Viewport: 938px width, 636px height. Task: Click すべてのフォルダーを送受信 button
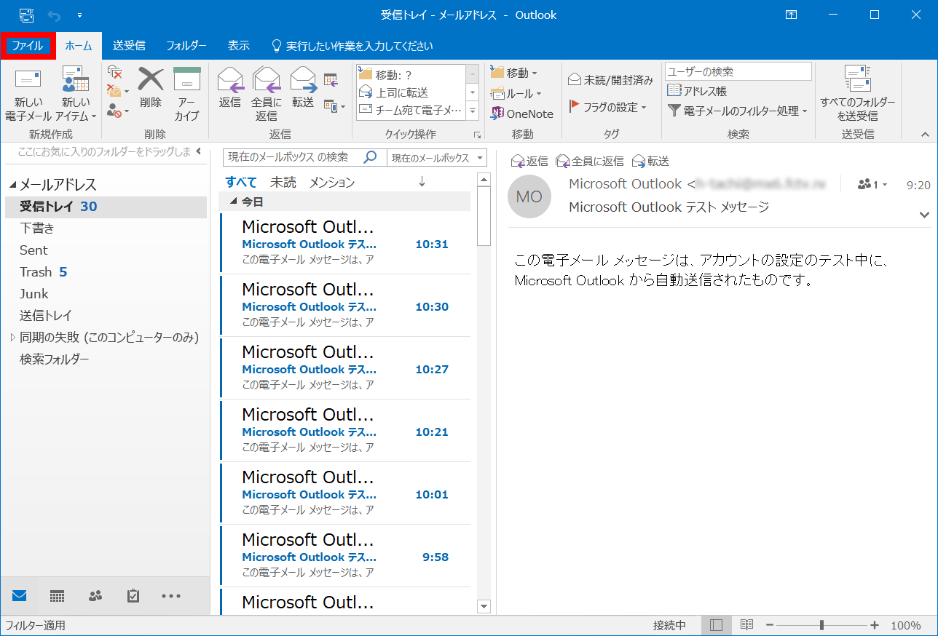click(x=858, y=95)
